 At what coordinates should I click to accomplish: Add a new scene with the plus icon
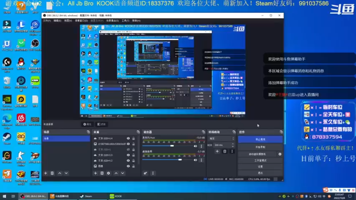point(46,173)
